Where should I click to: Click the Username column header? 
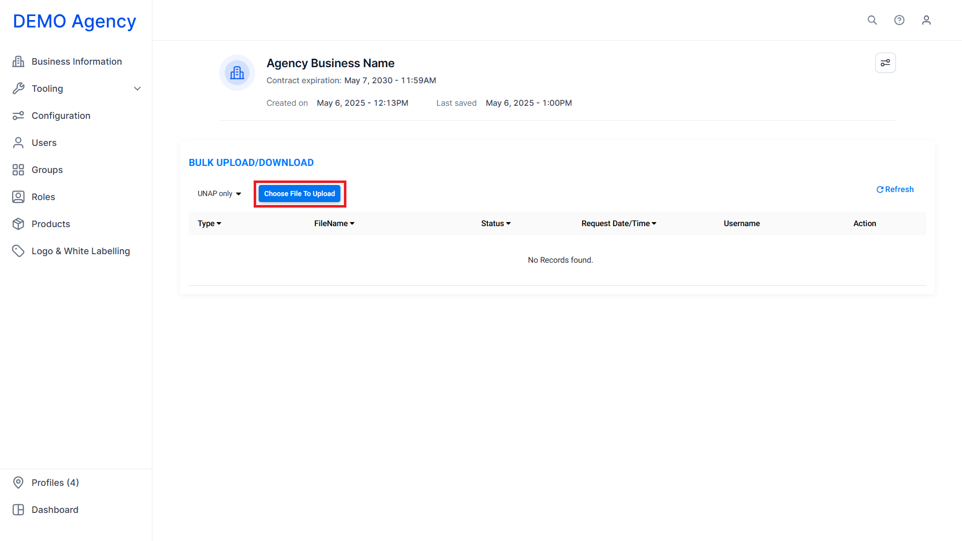click(x=741, y=224)
